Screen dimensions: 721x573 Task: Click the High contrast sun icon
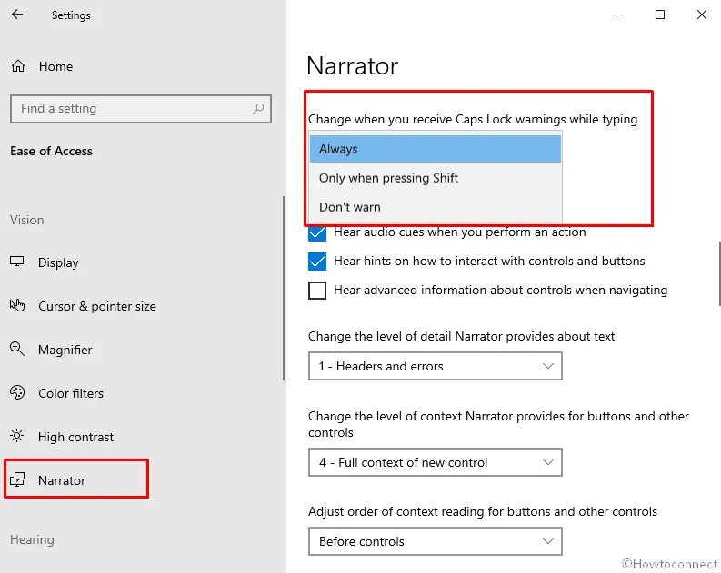[17, 436]
